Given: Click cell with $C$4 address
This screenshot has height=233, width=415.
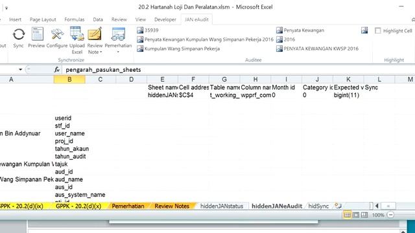Looking at the screenshot, I should [193, 95].
